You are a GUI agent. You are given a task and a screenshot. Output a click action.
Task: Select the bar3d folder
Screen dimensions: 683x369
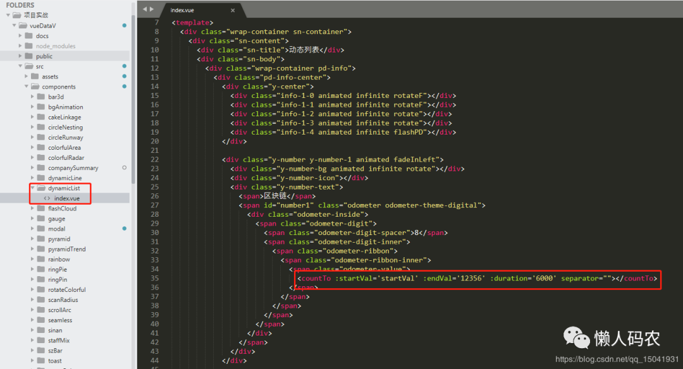56,97
